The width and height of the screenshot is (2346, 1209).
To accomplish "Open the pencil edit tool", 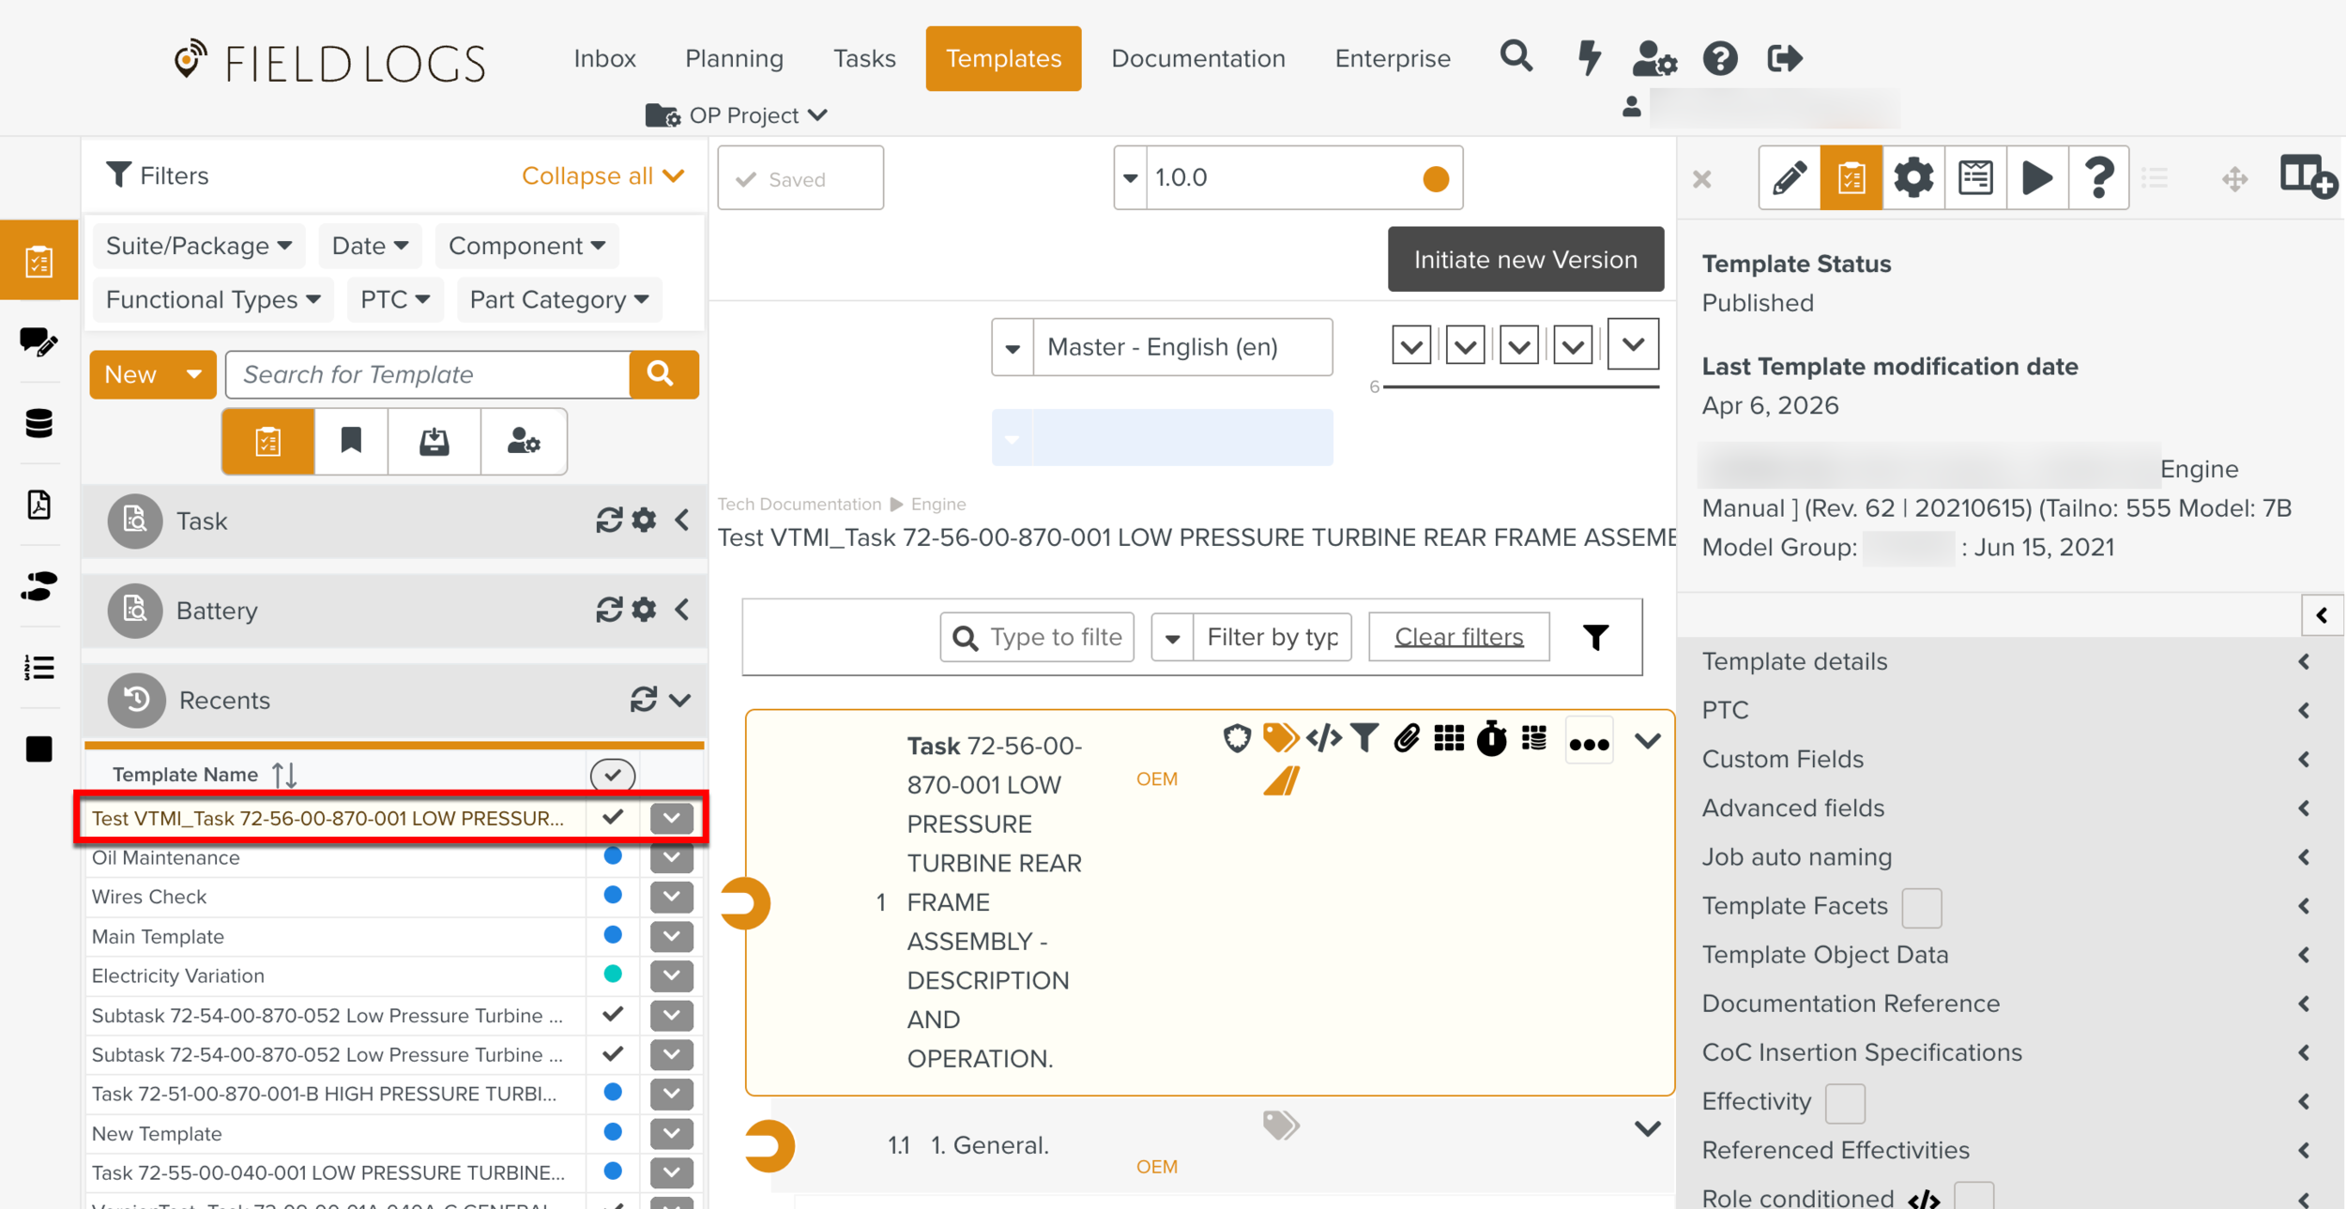I will coord(1789,177).
